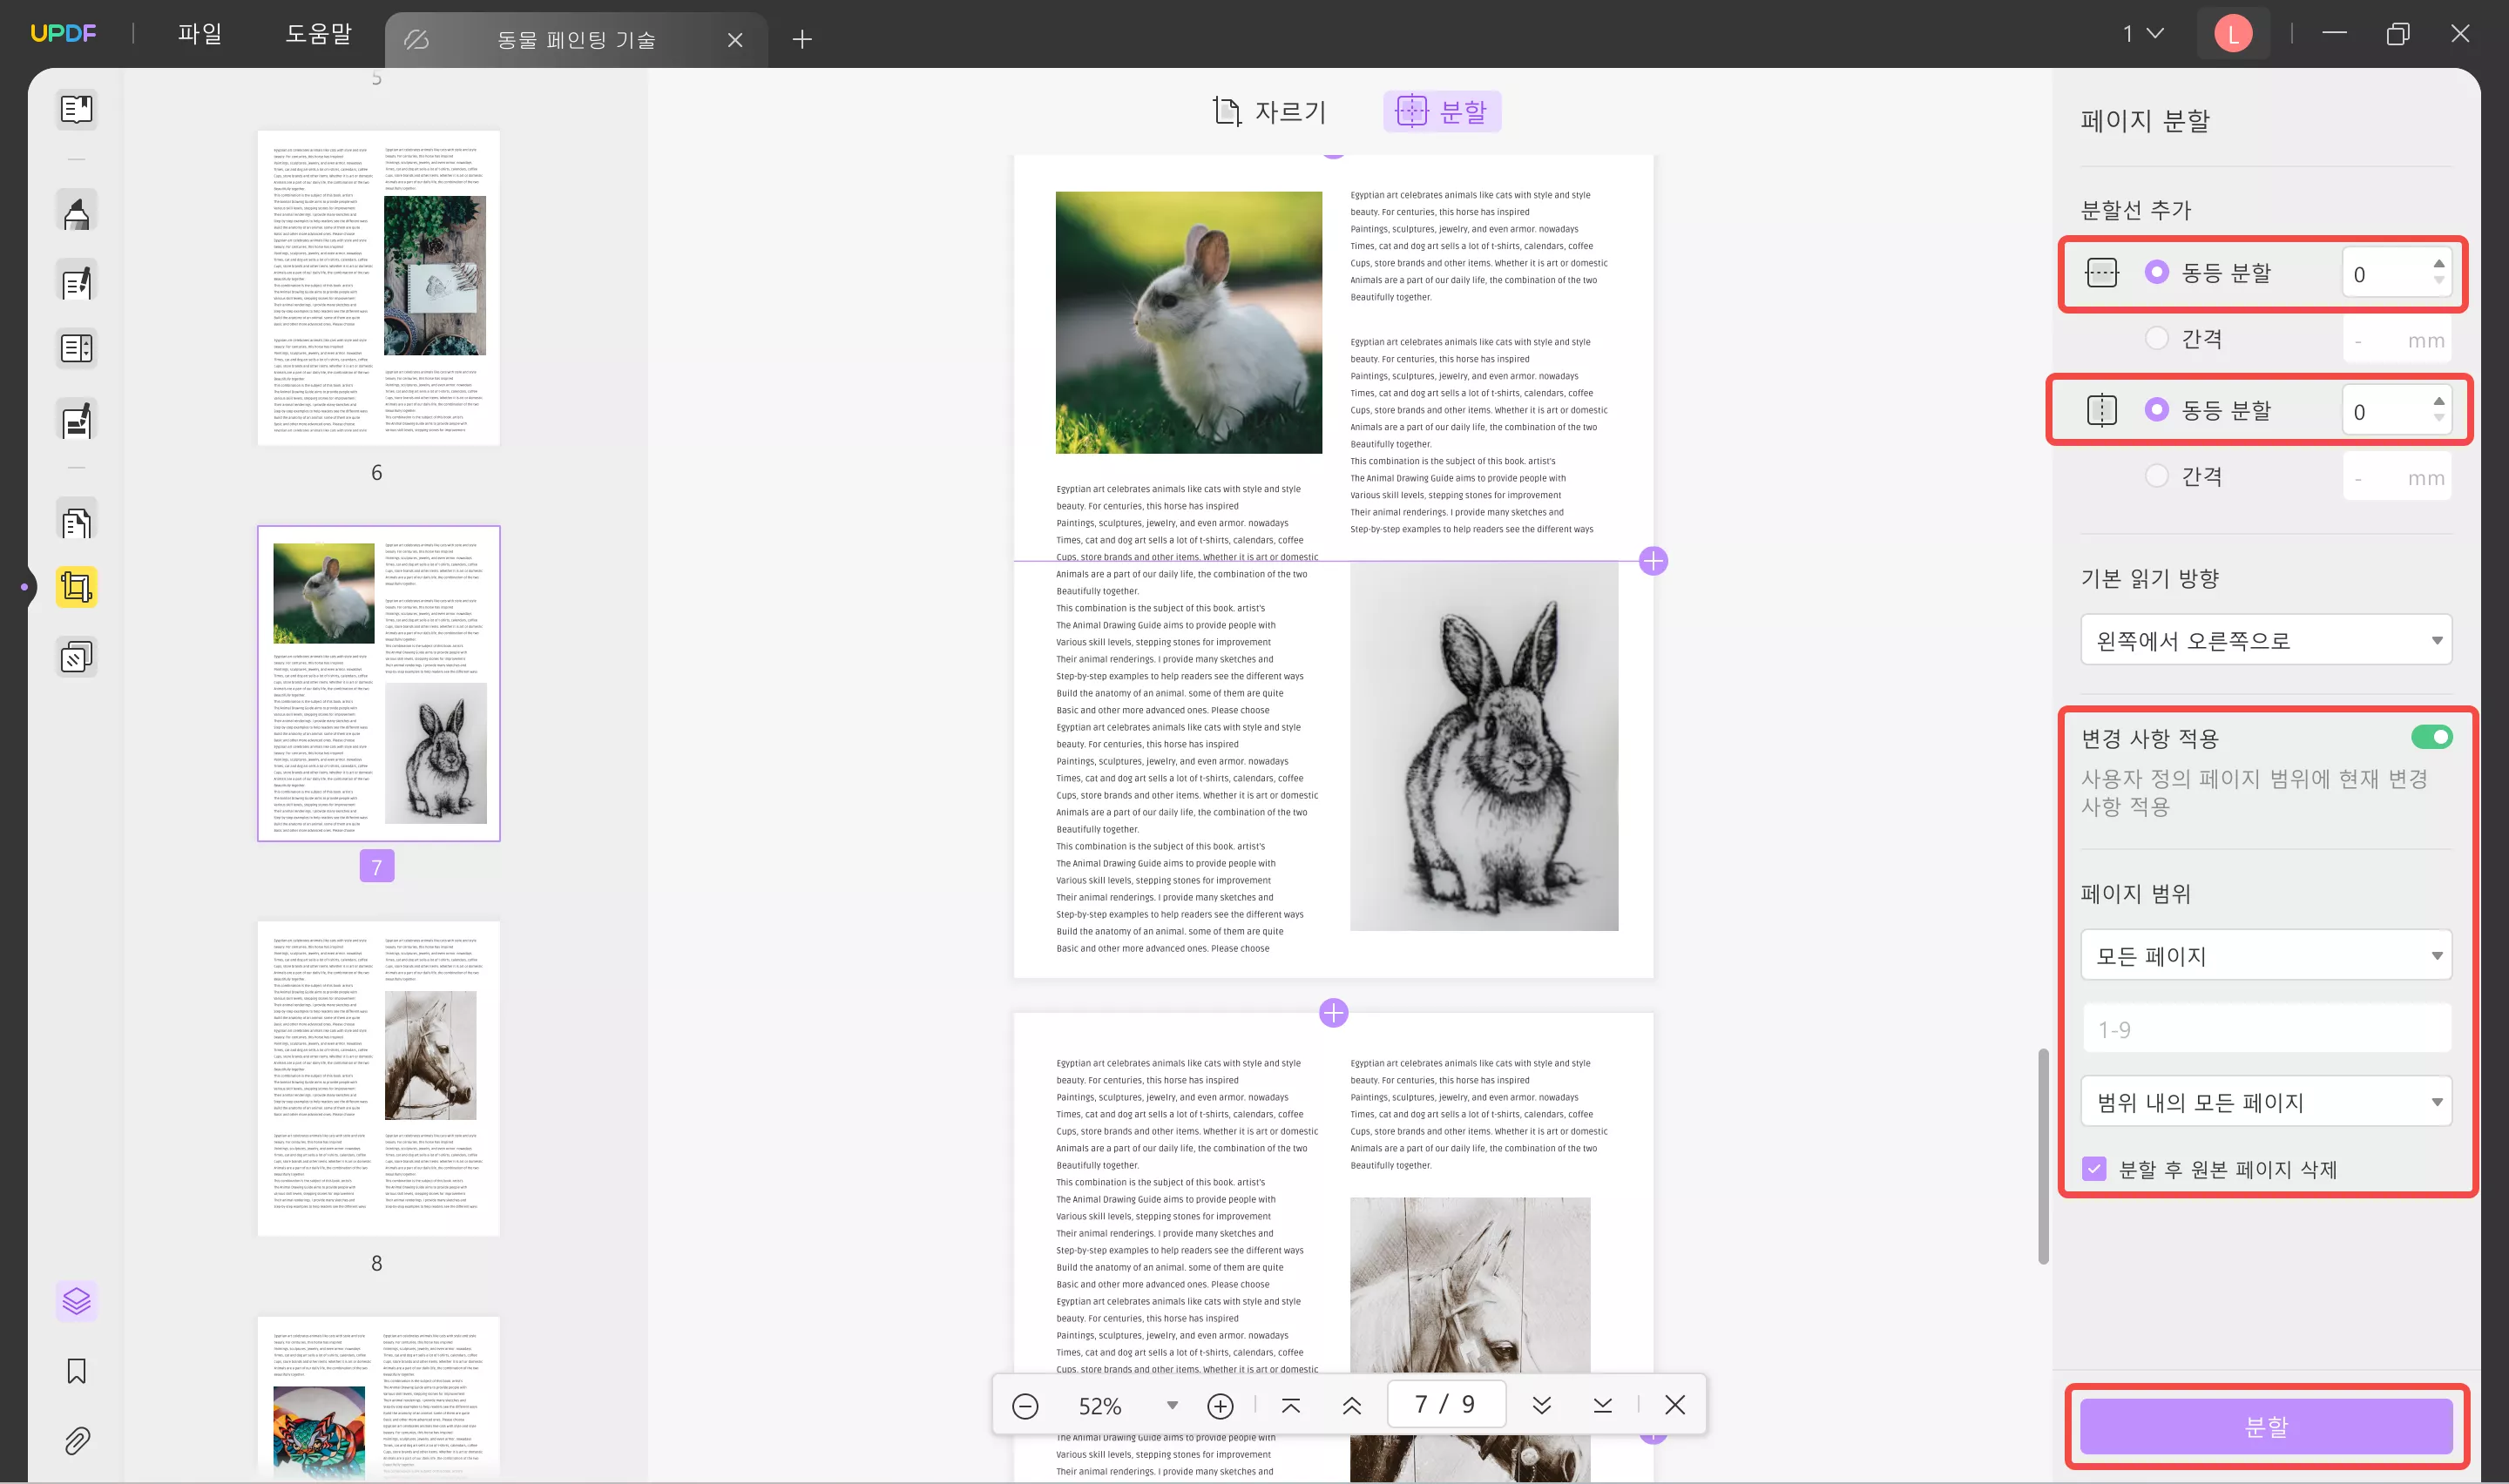Jump to first page arrow icon
This screenshot has width=2509, height=1484.
coord(1291,1406)
